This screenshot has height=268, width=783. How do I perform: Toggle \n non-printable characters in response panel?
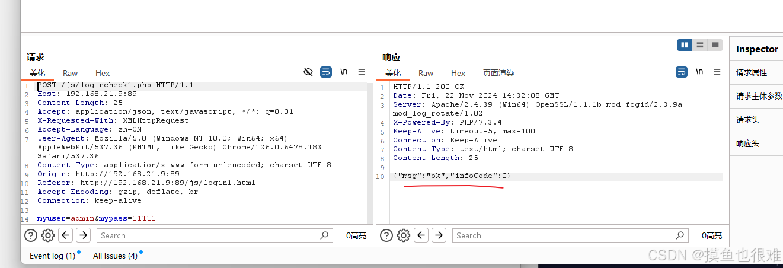(699, 72)
